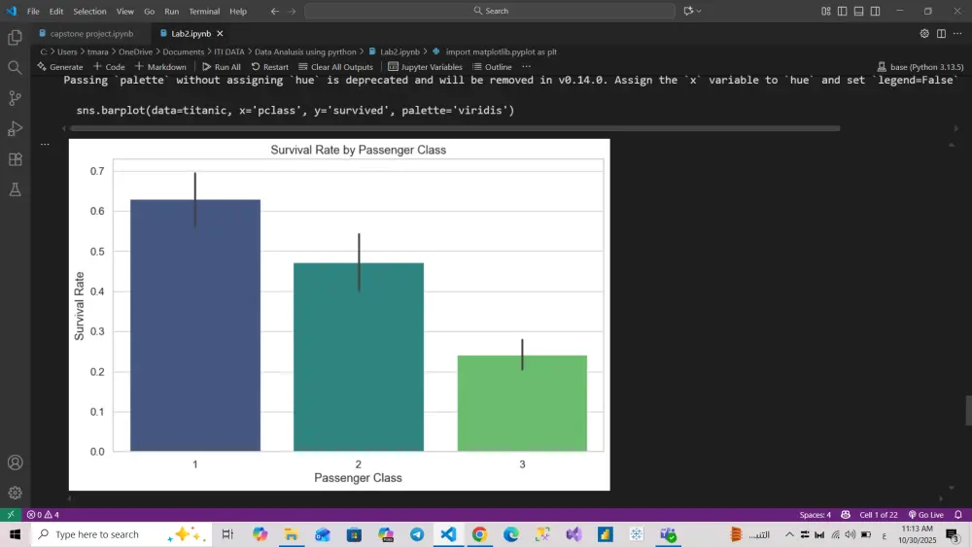Open the notebook Outline
The height and width of the screenshot is (547, 972).
[492, 67]
